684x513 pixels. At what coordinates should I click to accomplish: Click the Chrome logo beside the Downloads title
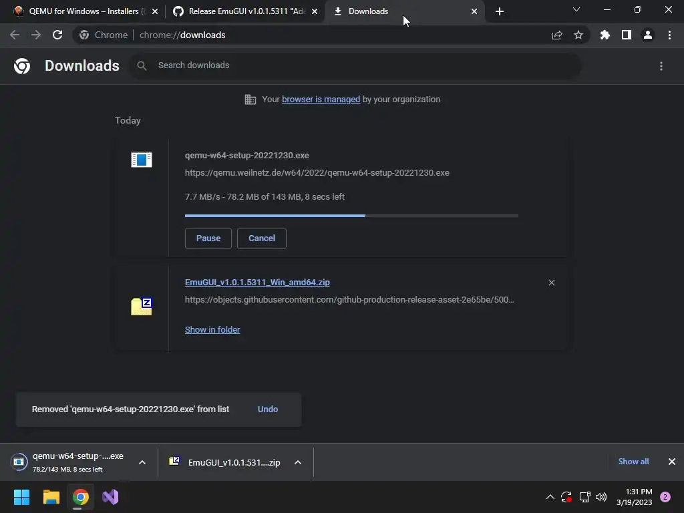(x=22, y=66)
